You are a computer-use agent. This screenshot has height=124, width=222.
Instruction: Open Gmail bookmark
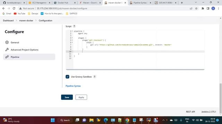(7, 13)
